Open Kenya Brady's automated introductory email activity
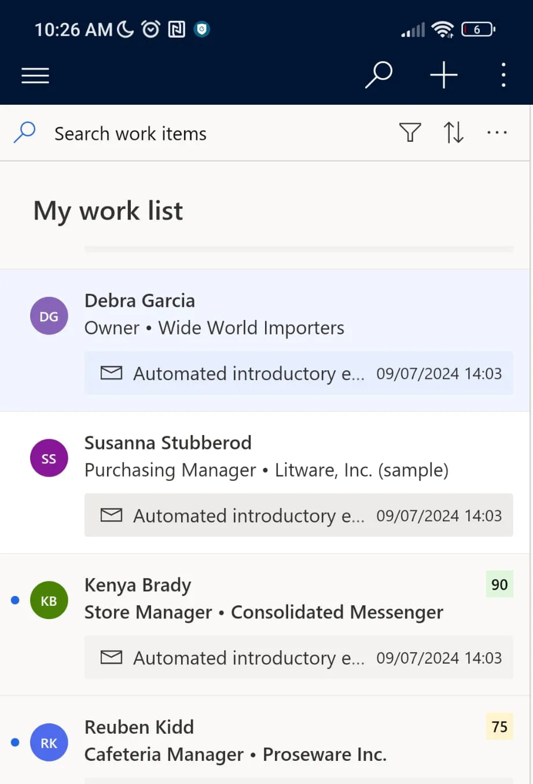Image resolution: width=533 pixels, height=784 pixels. [x=299, y=658]
